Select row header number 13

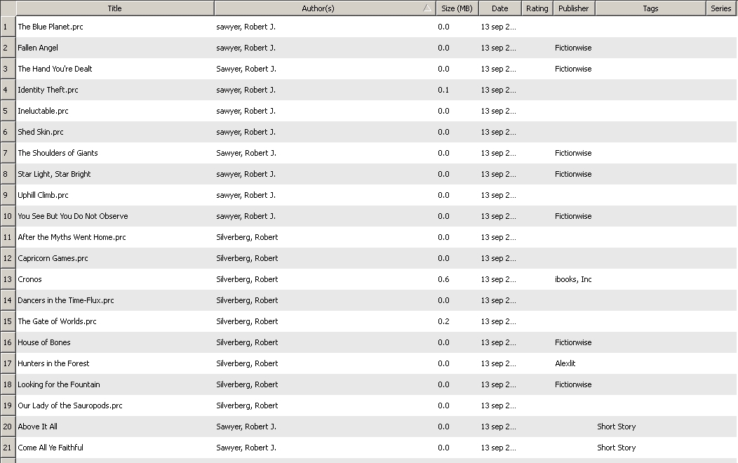click(8, 279)
